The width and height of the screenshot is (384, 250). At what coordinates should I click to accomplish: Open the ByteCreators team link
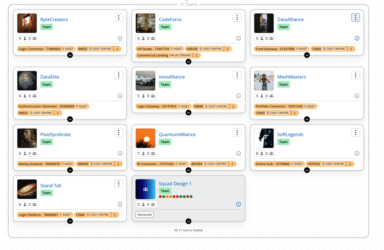(54, 19)
